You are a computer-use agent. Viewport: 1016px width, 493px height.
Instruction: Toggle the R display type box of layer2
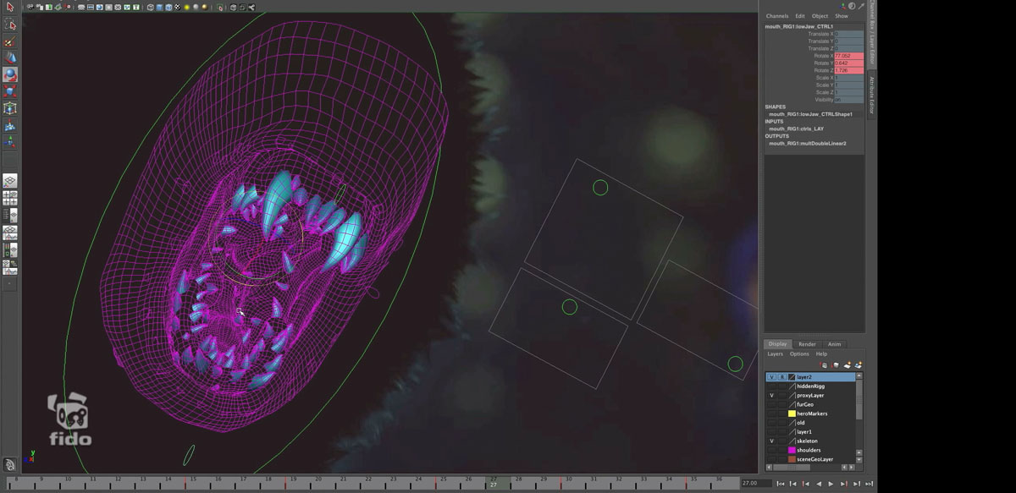click(782, 377)
